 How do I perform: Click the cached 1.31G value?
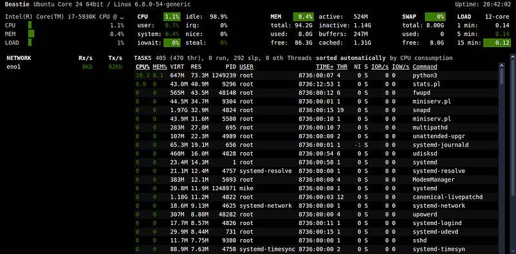coord(362,43)
